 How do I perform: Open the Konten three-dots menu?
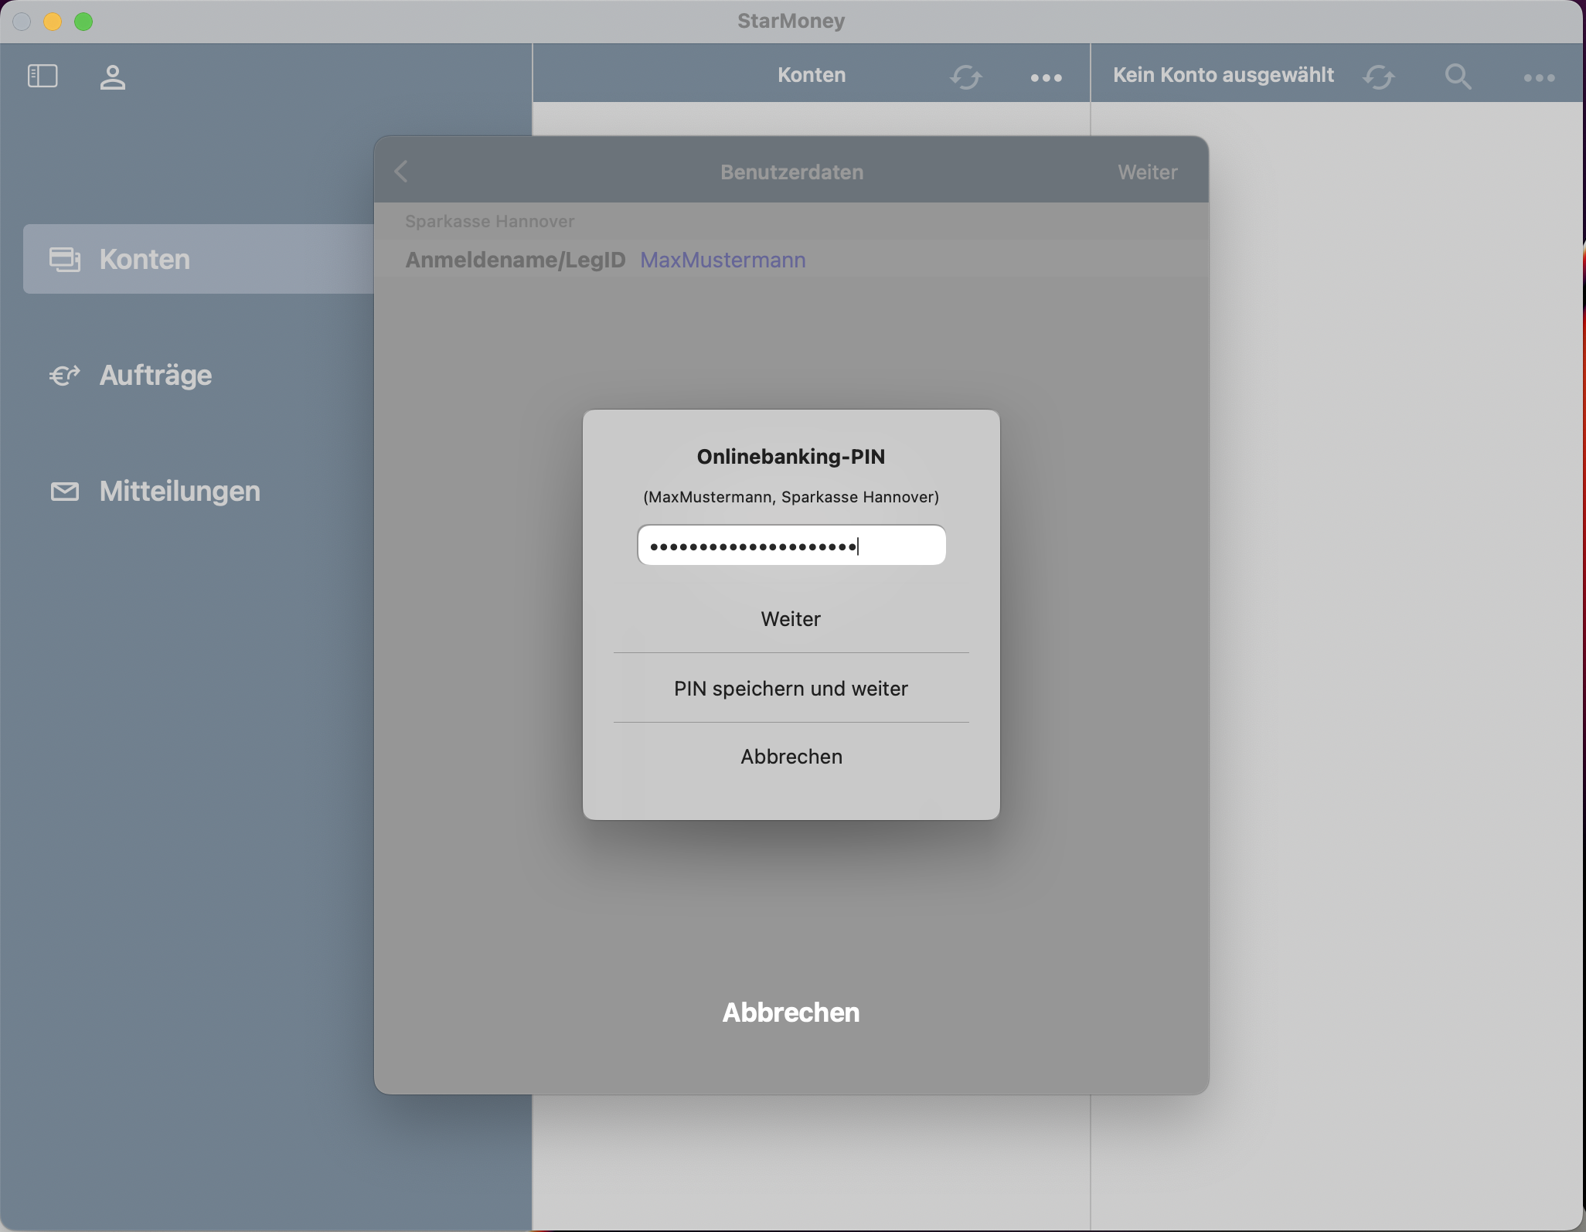click(1046, 77)
